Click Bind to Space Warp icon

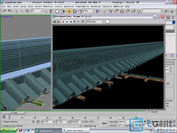coord(28,11)
